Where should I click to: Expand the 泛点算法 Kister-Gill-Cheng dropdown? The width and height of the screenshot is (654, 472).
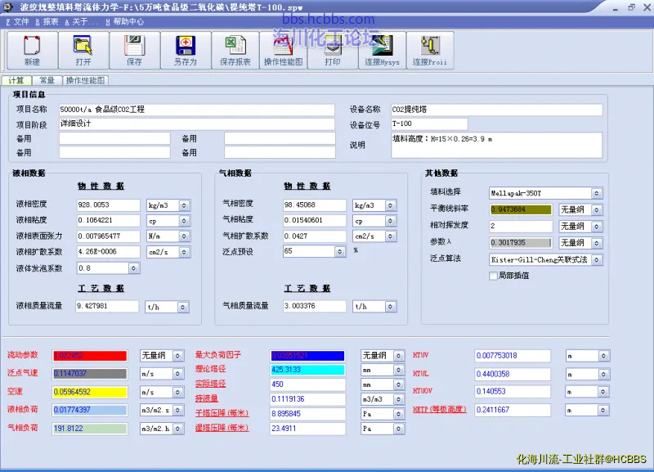[597, 259]
